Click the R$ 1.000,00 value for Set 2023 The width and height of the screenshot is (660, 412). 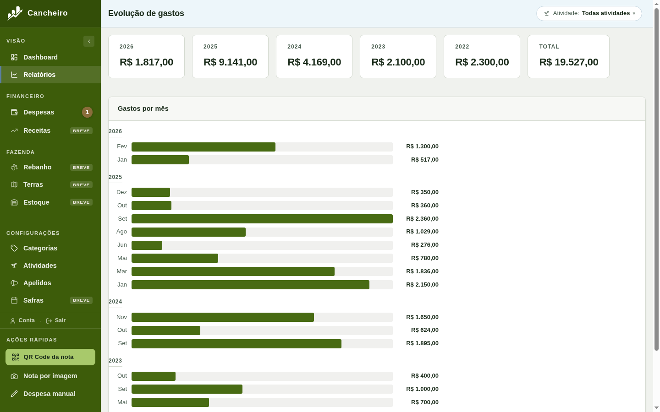(x=422, y=389)
